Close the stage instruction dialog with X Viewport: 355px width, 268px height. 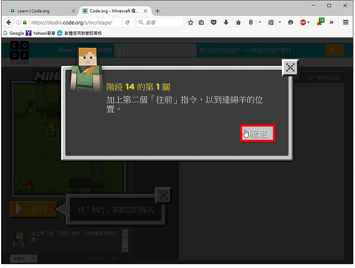(290, 68)
